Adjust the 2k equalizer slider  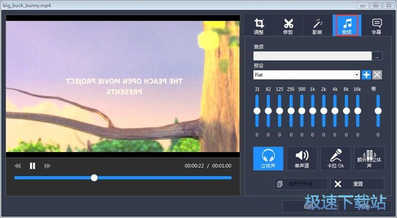324,111
